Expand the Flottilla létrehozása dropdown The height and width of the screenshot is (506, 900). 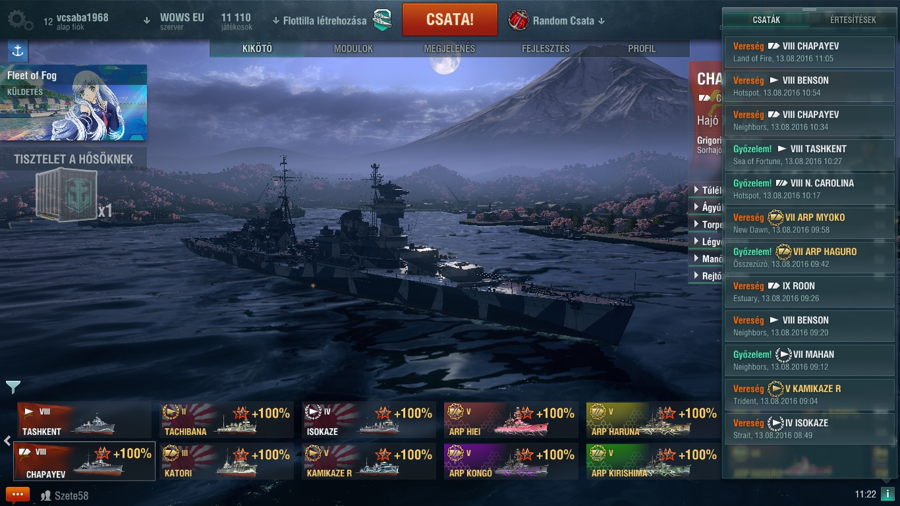click(x=319, y=21)
